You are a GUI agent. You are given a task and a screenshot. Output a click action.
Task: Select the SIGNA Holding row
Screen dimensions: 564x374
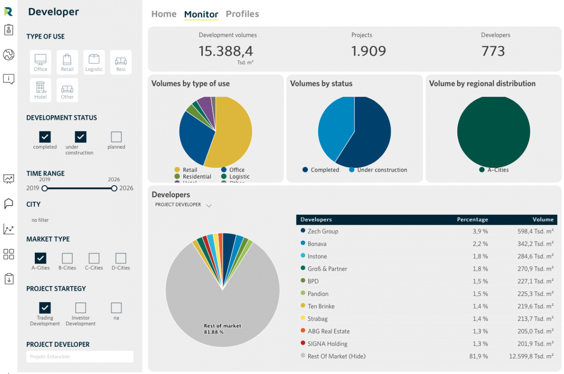[x=427, y=343]
